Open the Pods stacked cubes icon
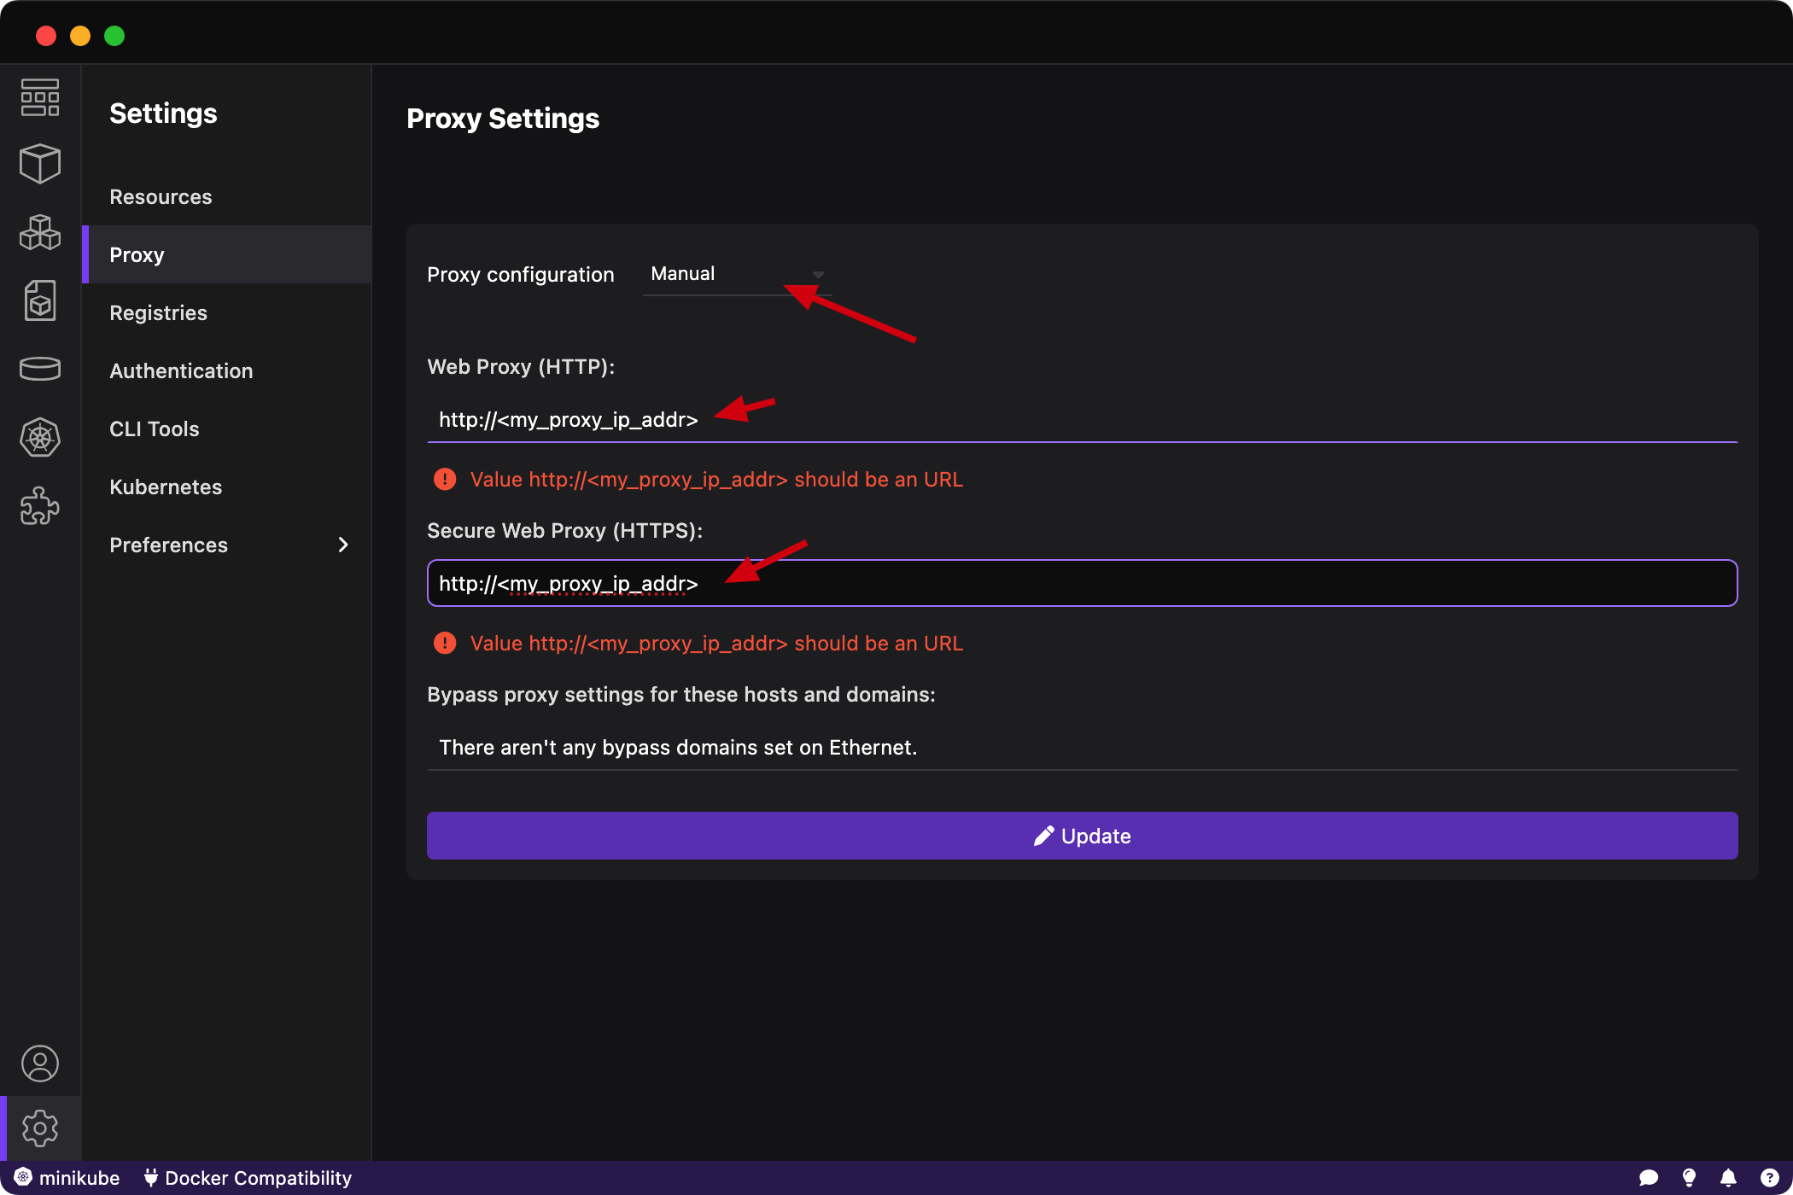The width and height of the screenshot is (1793, 1195). coord(40,232)
